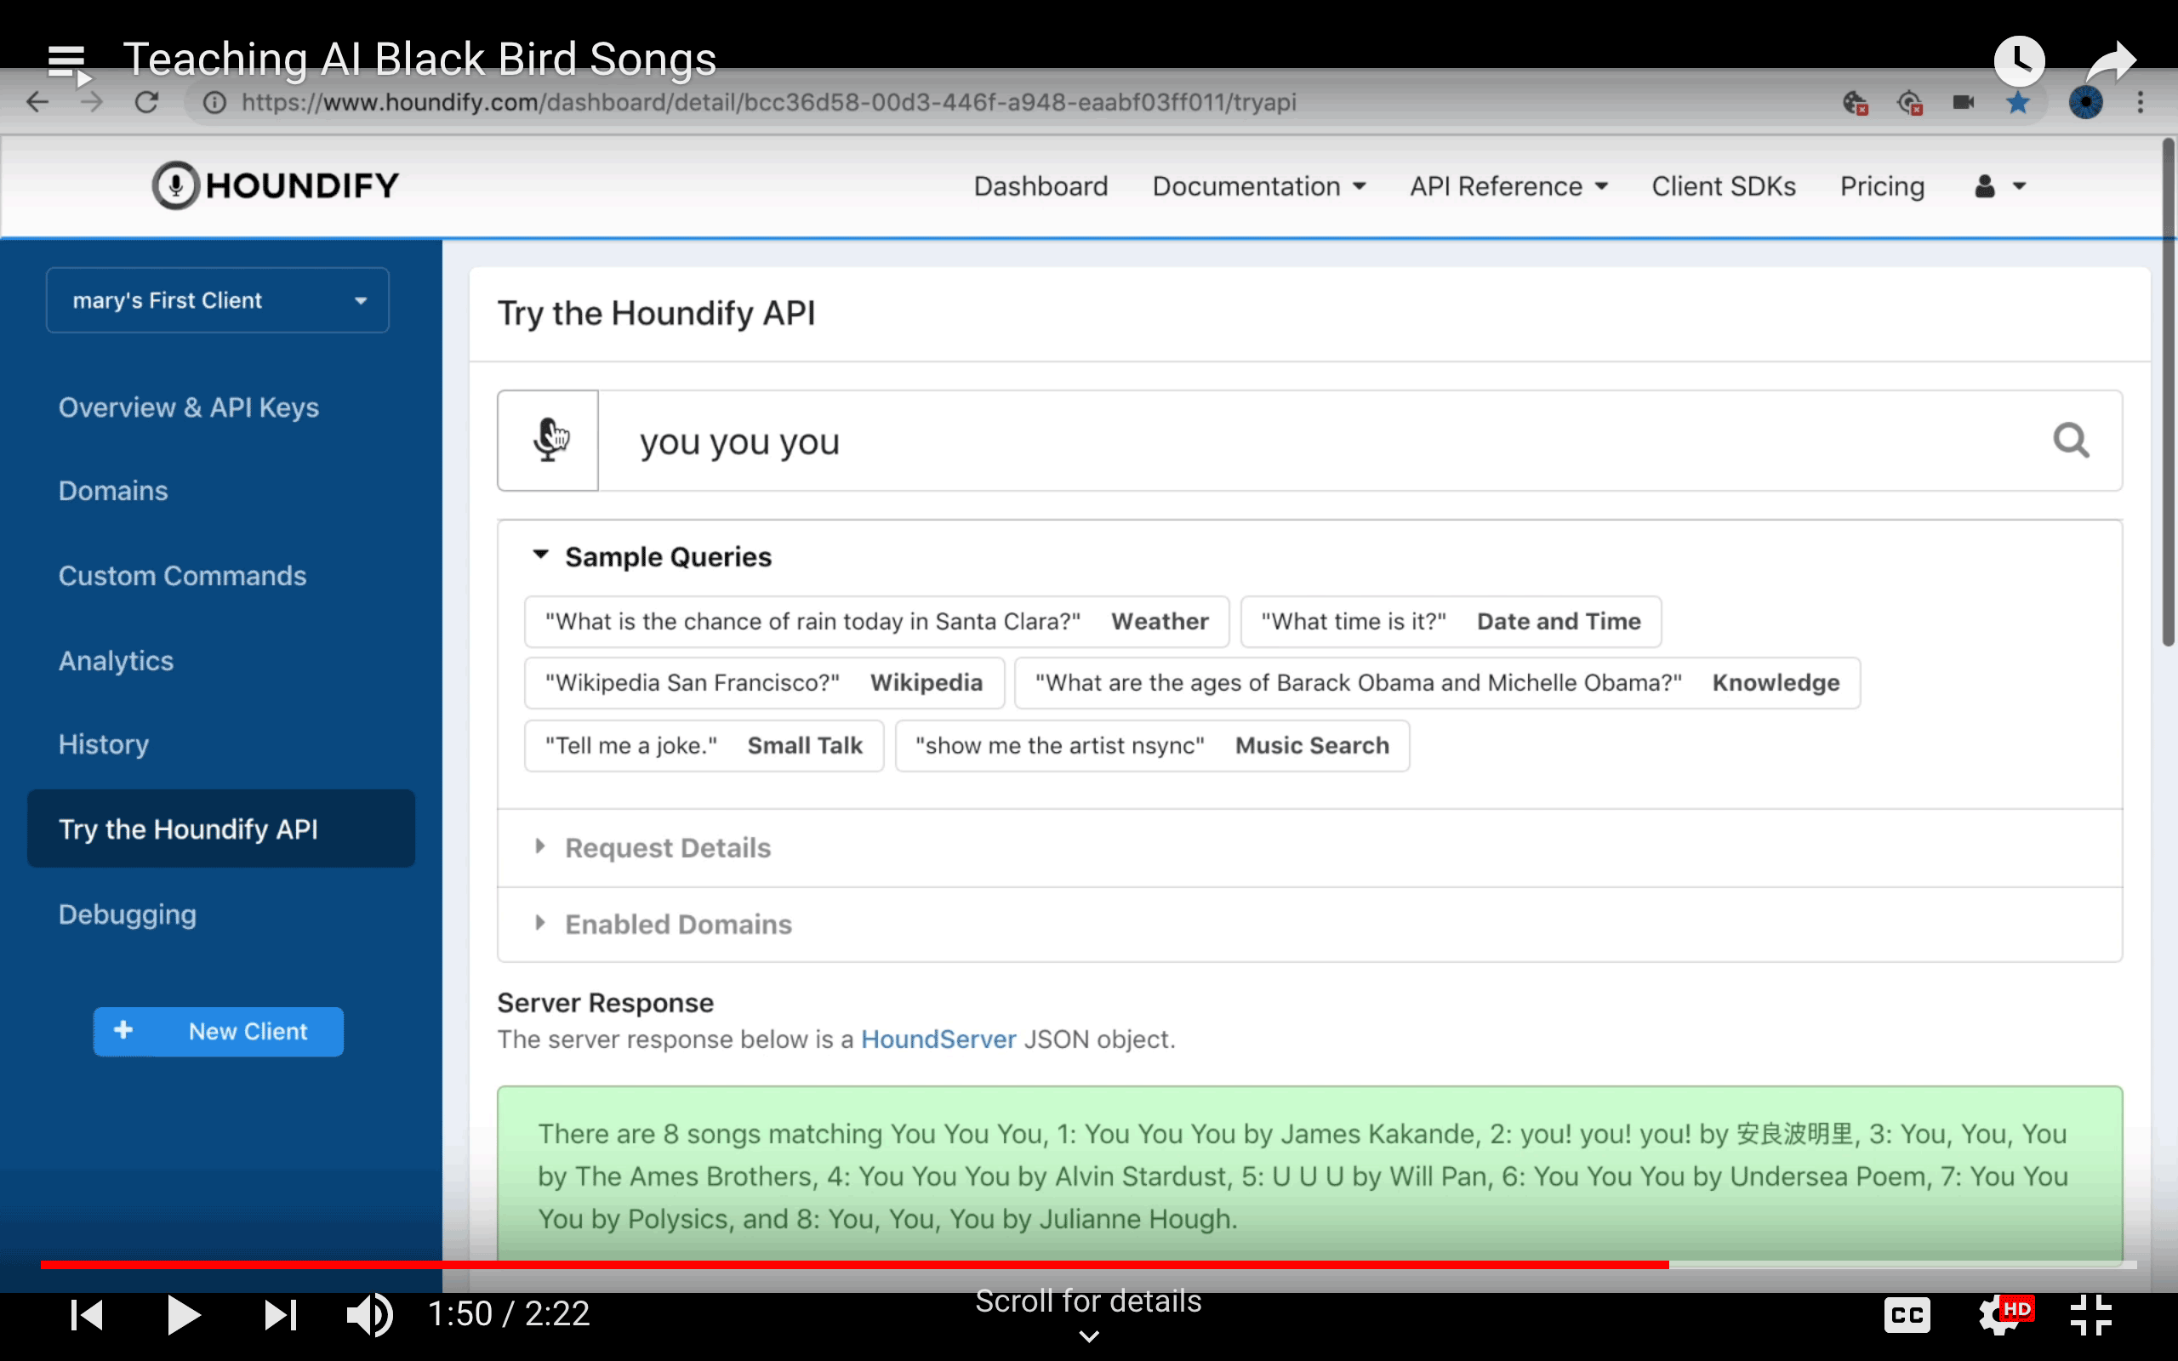
Task: Click the green server response text box
Action: coord(1309,1174)
